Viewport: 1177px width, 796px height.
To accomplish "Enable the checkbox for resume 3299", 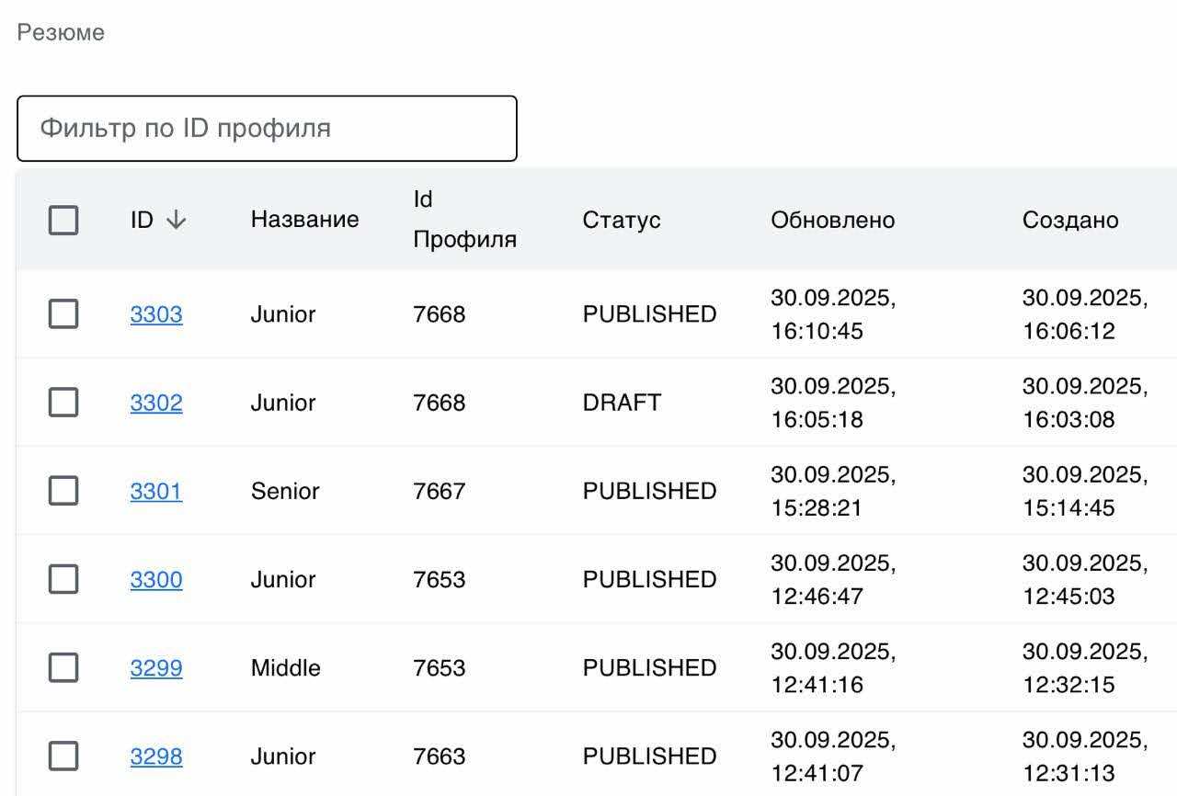I will [x=63, y=667].
